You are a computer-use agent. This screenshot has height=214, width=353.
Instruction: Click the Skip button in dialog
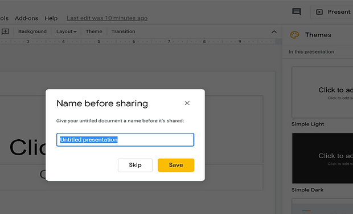pyautogui.click(x=135, y=165)
